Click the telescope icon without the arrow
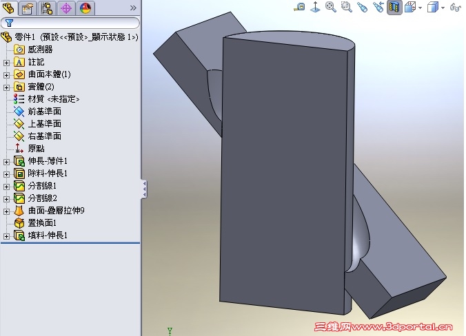Screen dimensions: 466x336 (363, 7)
